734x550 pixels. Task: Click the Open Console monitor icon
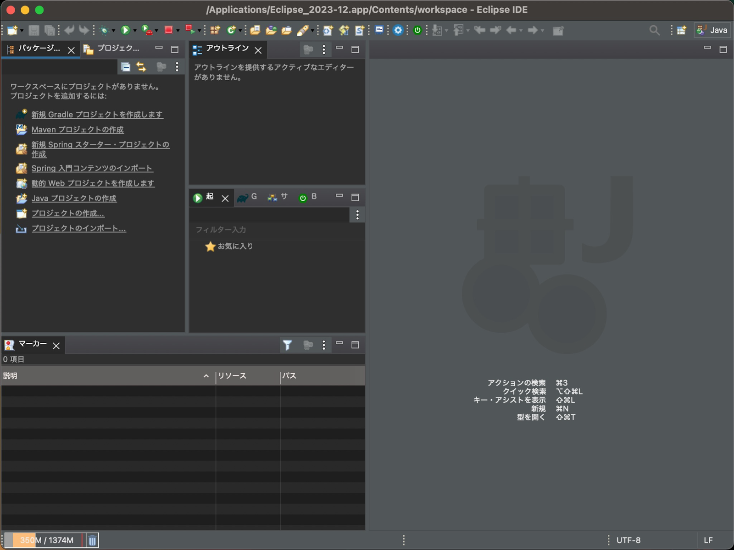click(379, 30)
